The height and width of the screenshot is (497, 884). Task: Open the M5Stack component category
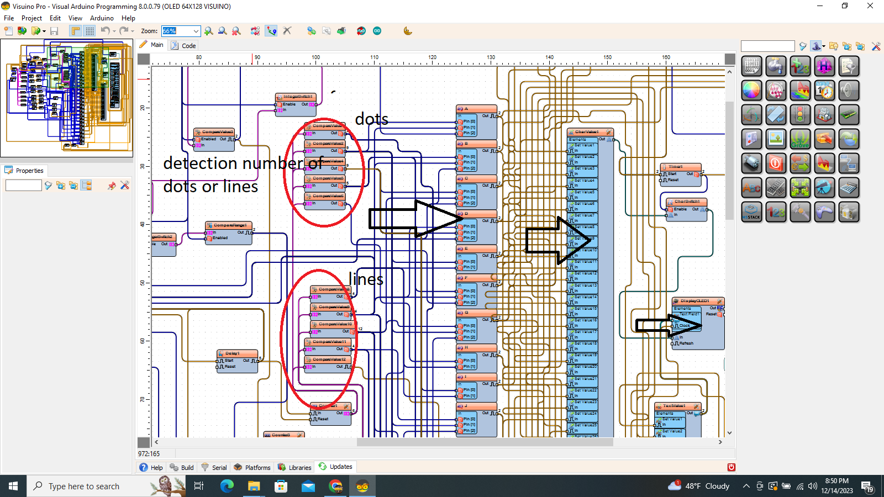[751, 212]
